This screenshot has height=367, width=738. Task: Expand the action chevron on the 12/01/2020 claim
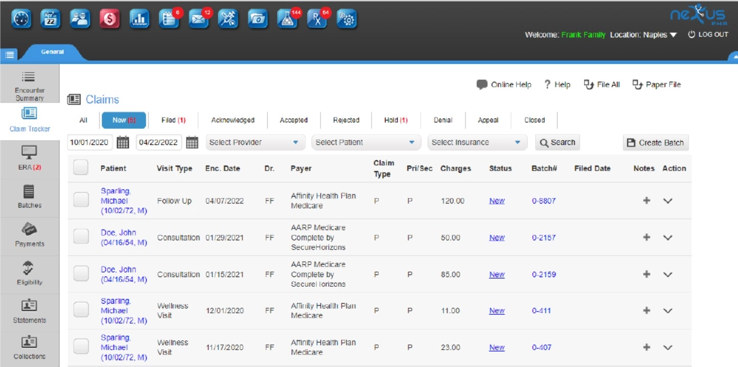(x=668, y=310)
